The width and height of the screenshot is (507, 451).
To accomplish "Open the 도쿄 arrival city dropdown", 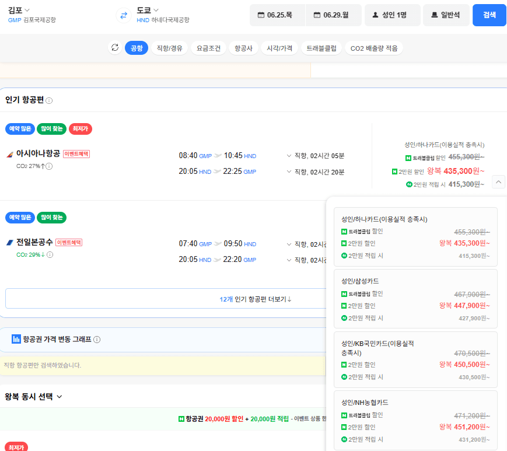I will pyautogui.click(x=148, y=11).
